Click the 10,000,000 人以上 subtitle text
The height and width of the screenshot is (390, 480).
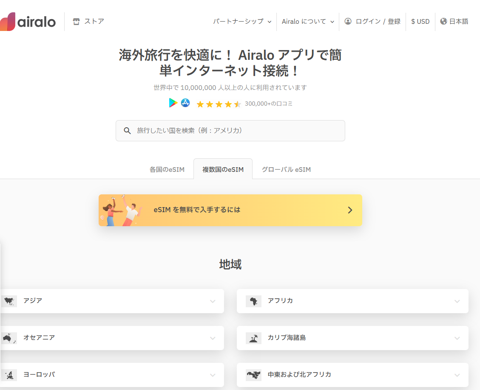coord(230,88)
